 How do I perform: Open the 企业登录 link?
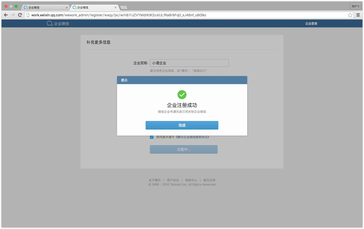(x=311, y=23)
